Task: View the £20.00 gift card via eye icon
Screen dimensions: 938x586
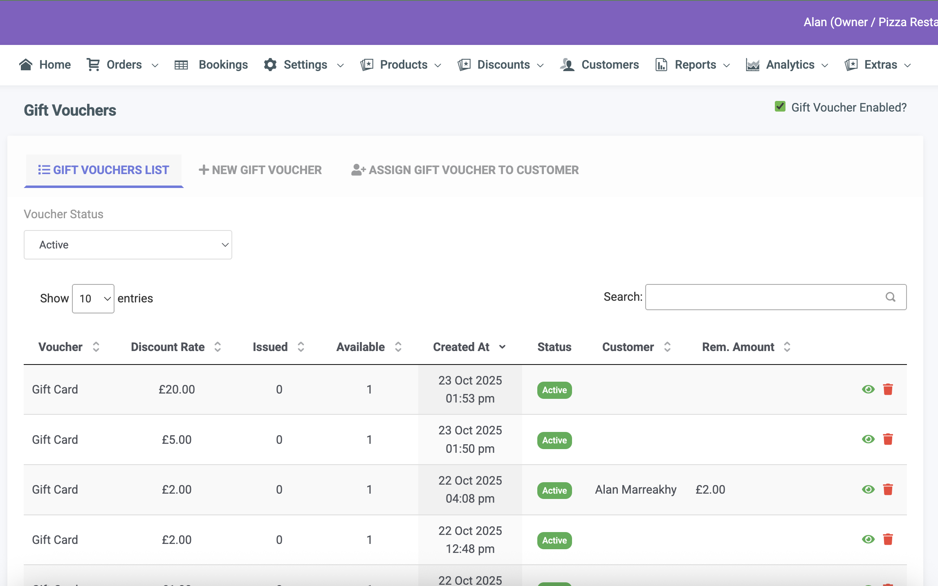Action: pyautogui.click(x=868, y=389)
